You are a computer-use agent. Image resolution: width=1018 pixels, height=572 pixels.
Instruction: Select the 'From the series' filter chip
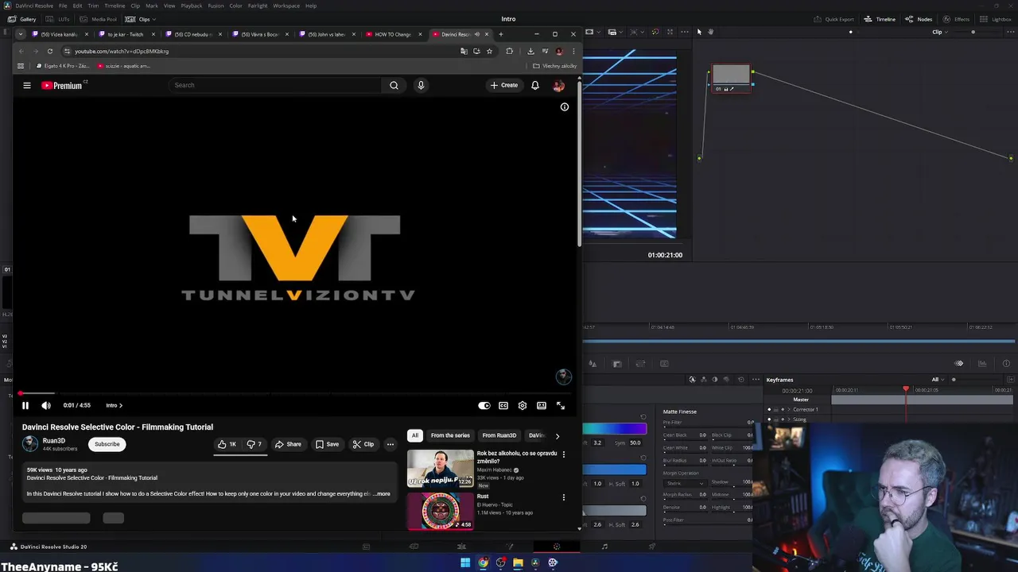[450, 435]
